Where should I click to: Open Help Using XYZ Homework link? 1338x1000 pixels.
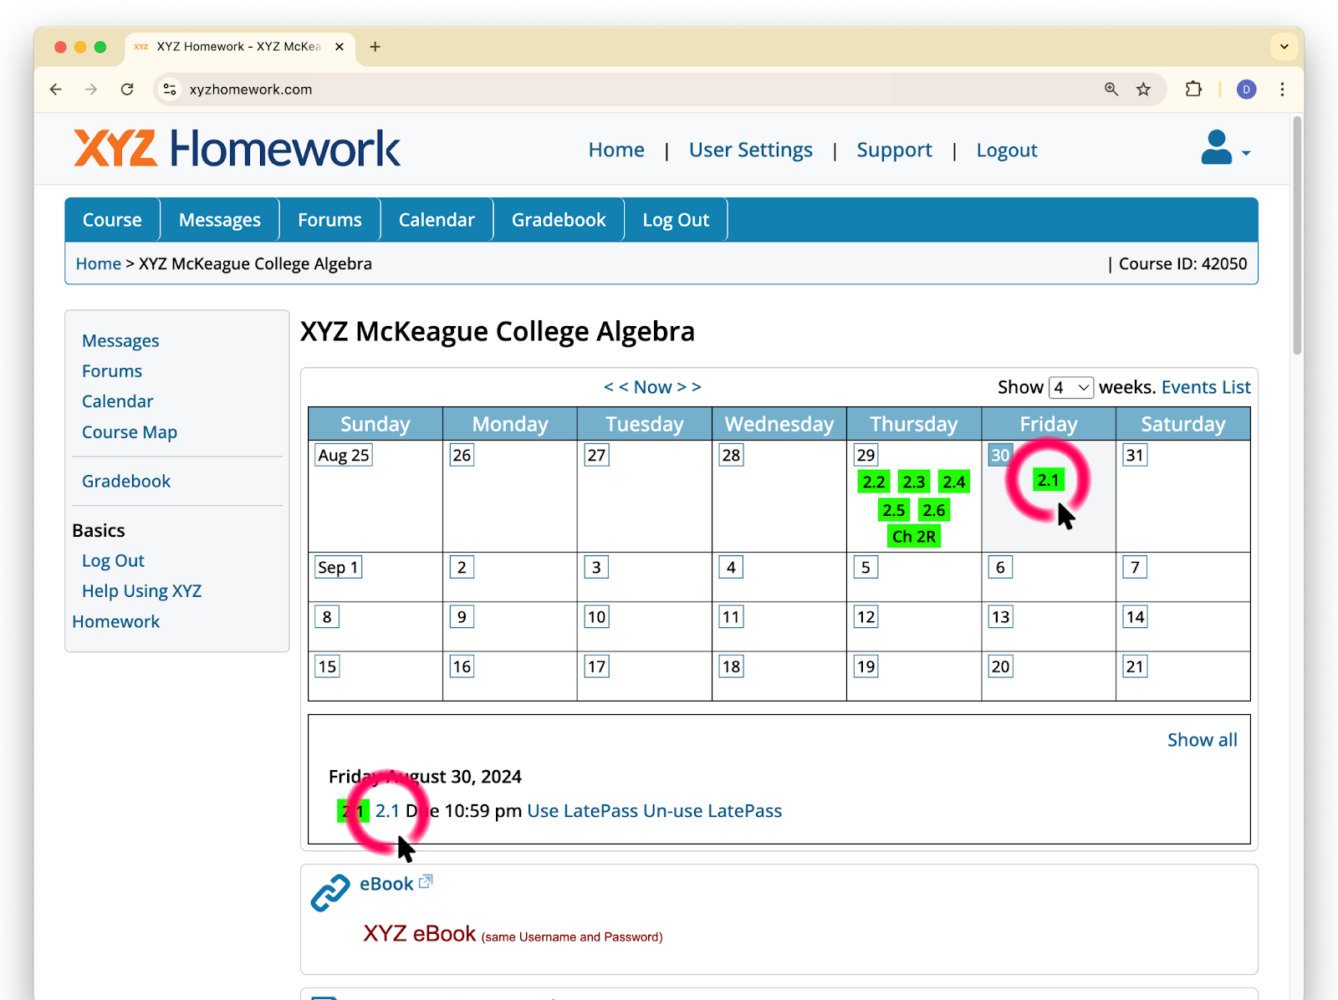137,606
